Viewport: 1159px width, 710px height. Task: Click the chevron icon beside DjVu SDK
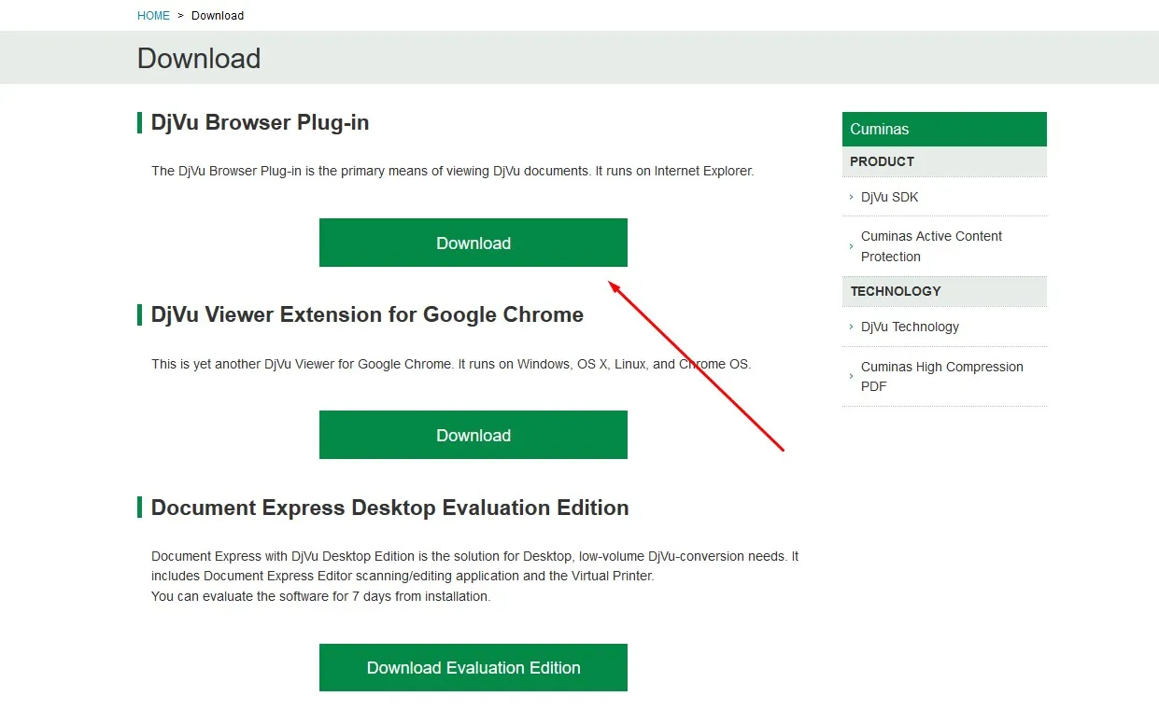pyautogui.click(x=852, y=197)
